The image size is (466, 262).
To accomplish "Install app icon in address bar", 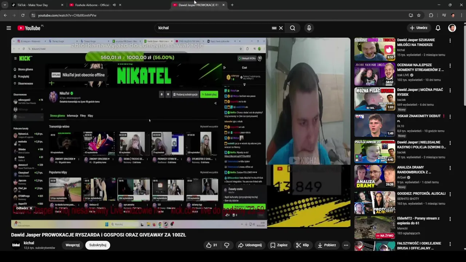I will pos(411,15).
